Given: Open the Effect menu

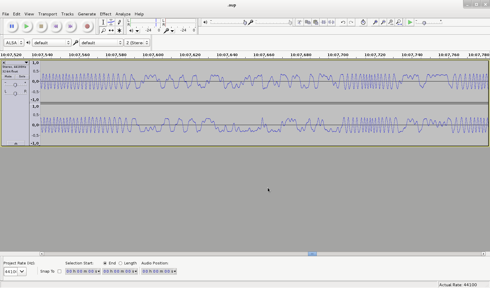Looking at the screenshot, I should pyautogui.click(x=106, y=14).
